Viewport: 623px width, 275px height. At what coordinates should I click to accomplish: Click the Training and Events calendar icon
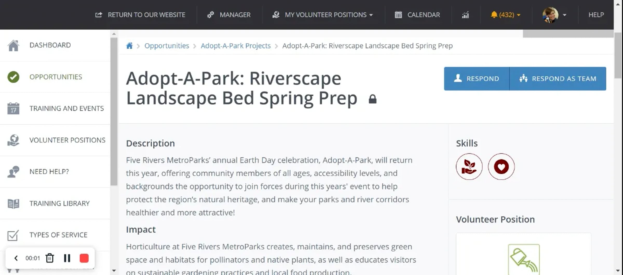(13, 108)
